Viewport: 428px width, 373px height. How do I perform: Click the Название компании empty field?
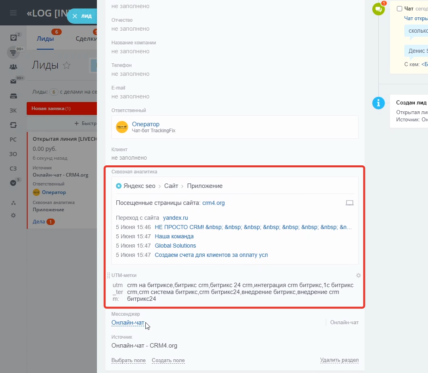click(130, 51)
